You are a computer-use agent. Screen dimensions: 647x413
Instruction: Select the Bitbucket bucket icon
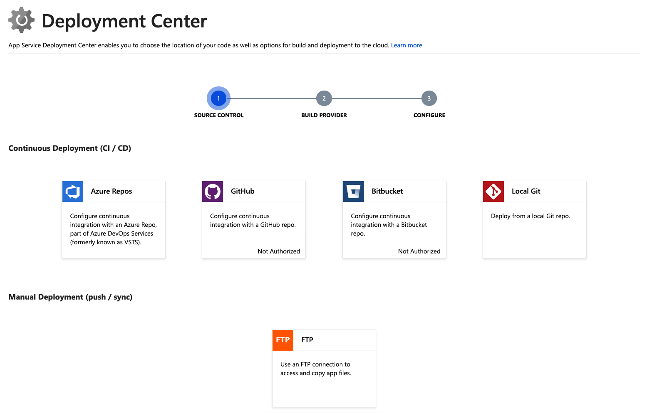(x=353, y=191)
